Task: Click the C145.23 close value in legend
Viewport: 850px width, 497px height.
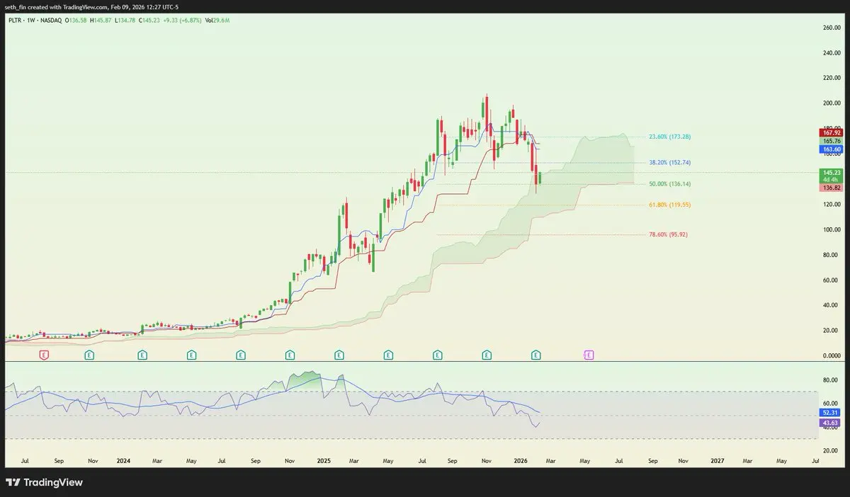Action: pyautogui.click(x=149, y=21)
